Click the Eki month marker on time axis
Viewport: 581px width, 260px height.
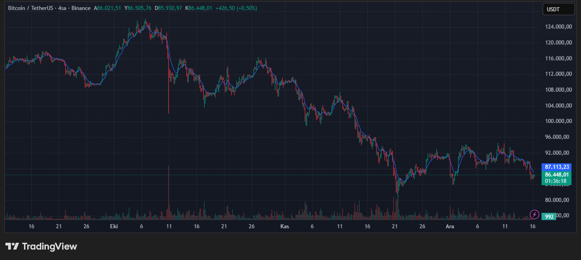[114, 226]
